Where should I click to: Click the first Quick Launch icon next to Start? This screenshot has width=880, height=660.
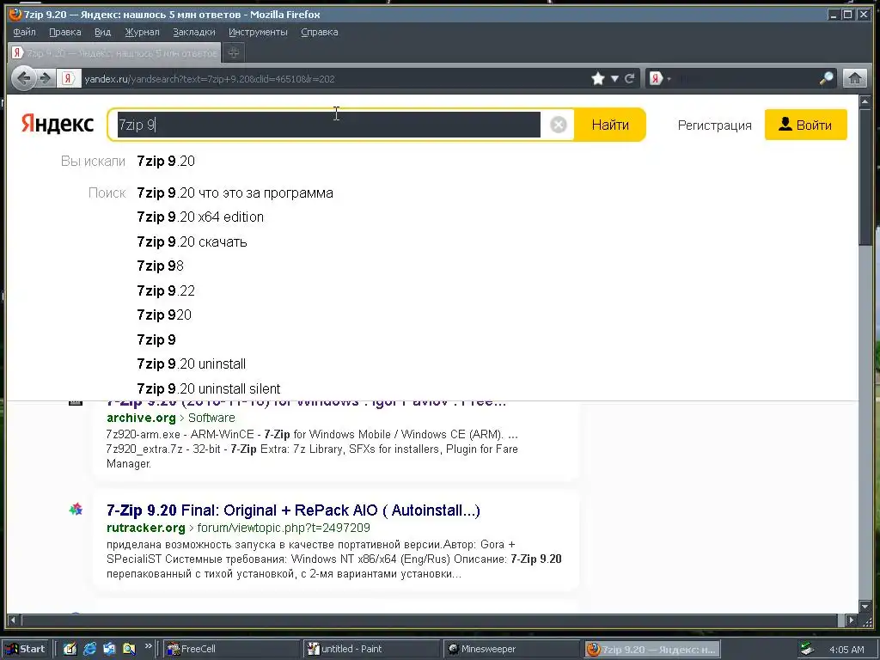click(70, 649)
